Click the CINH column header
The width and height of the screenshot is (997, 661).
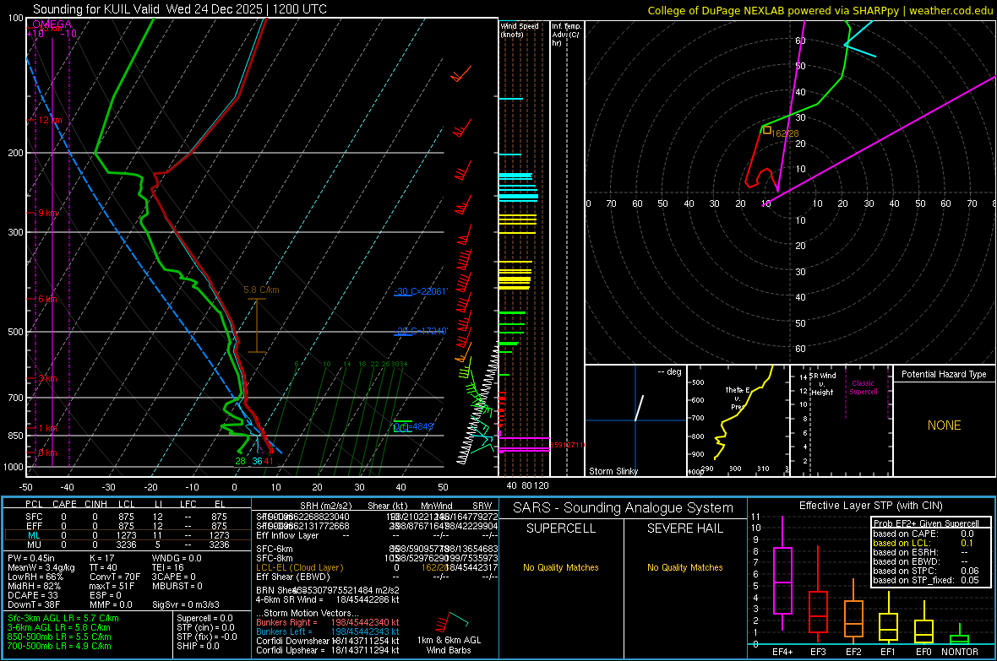click(x=96, y=504)
